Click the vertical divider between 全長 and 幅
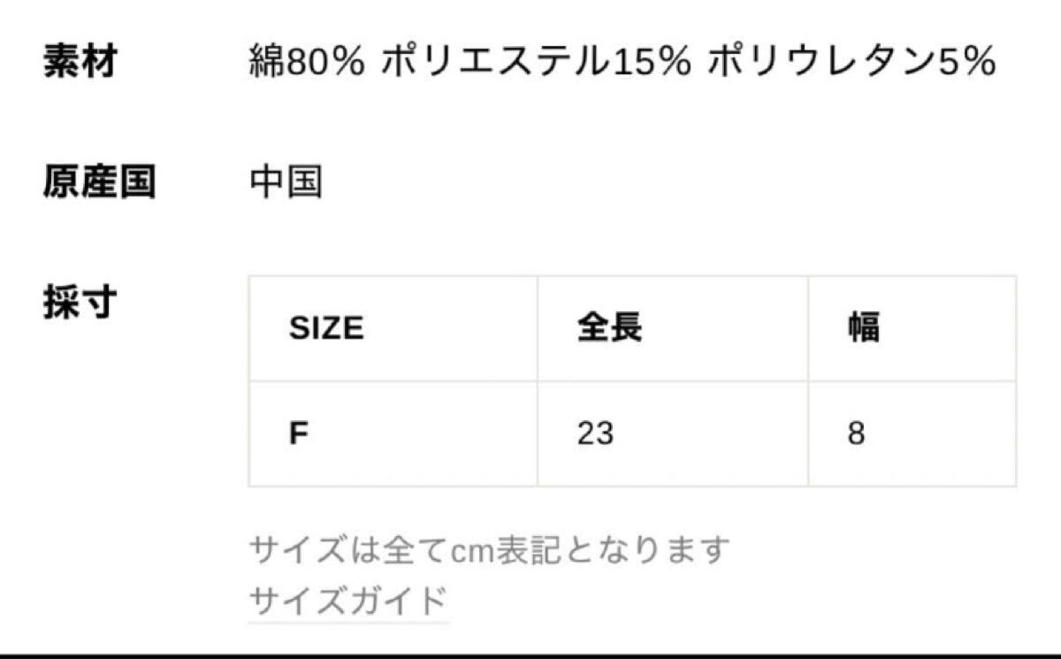 pos(808,329)
